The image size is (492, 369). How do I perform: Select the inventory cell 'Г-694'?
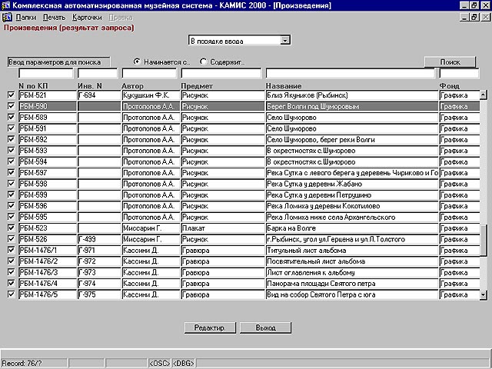pyautogui.click(x=99, y=95)
